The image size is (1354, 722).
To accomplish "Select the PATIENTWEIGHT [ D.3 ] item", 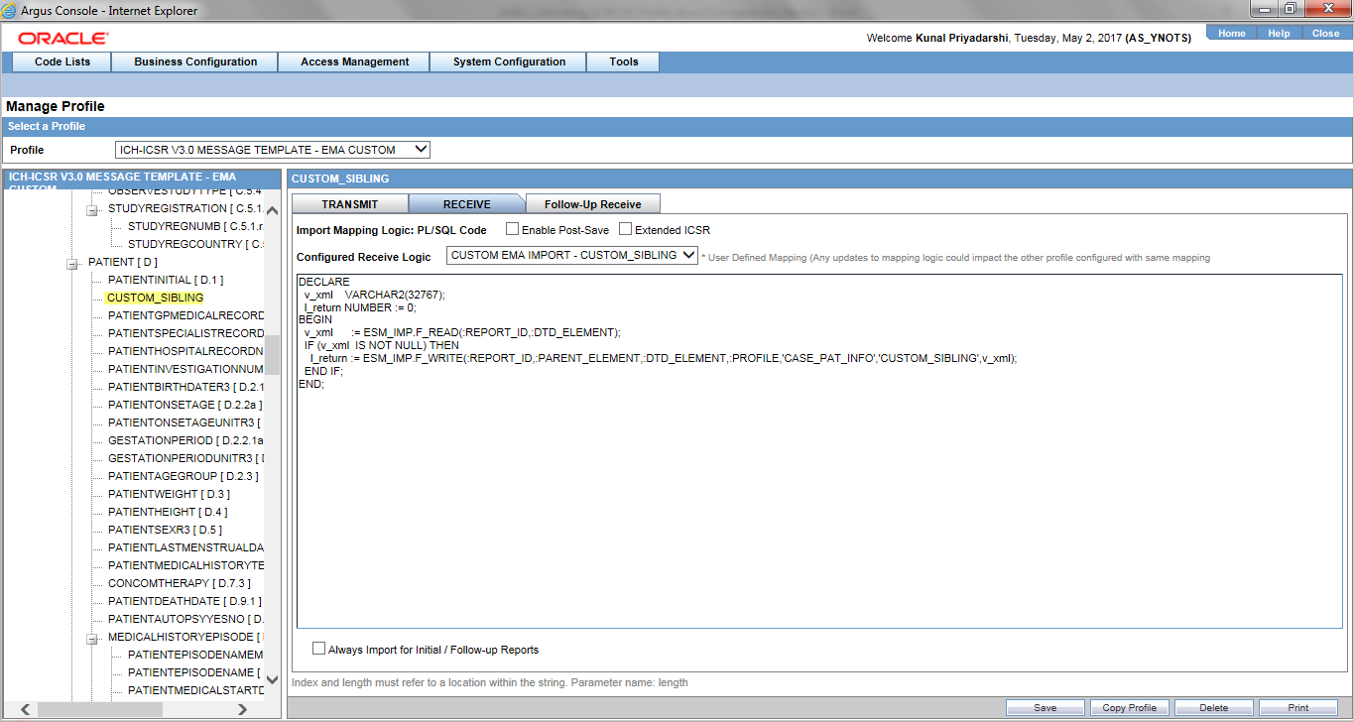I will pyautogui.click(x=169, y=494).
